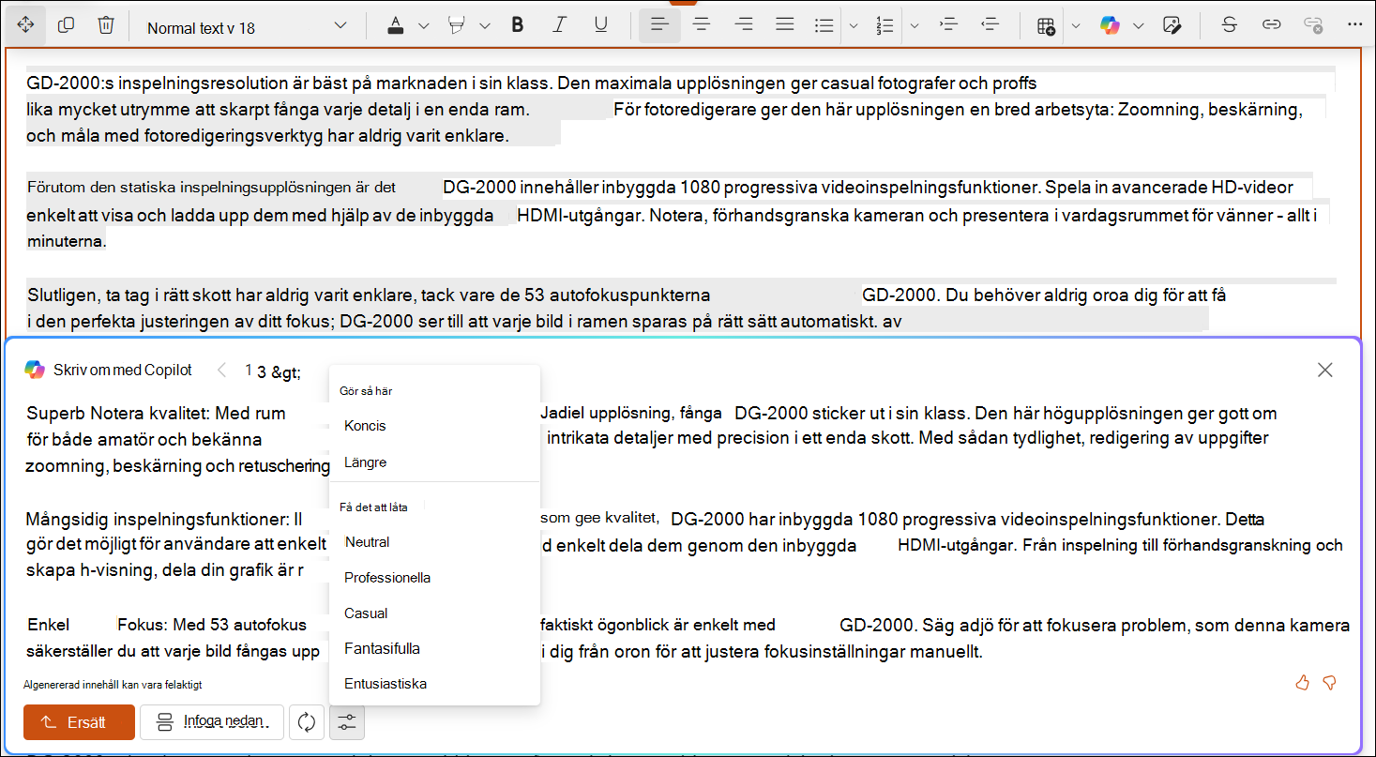This screenshot has height=757, width=1376.
Task: Apply a numbered list
Action: [885, 25]
